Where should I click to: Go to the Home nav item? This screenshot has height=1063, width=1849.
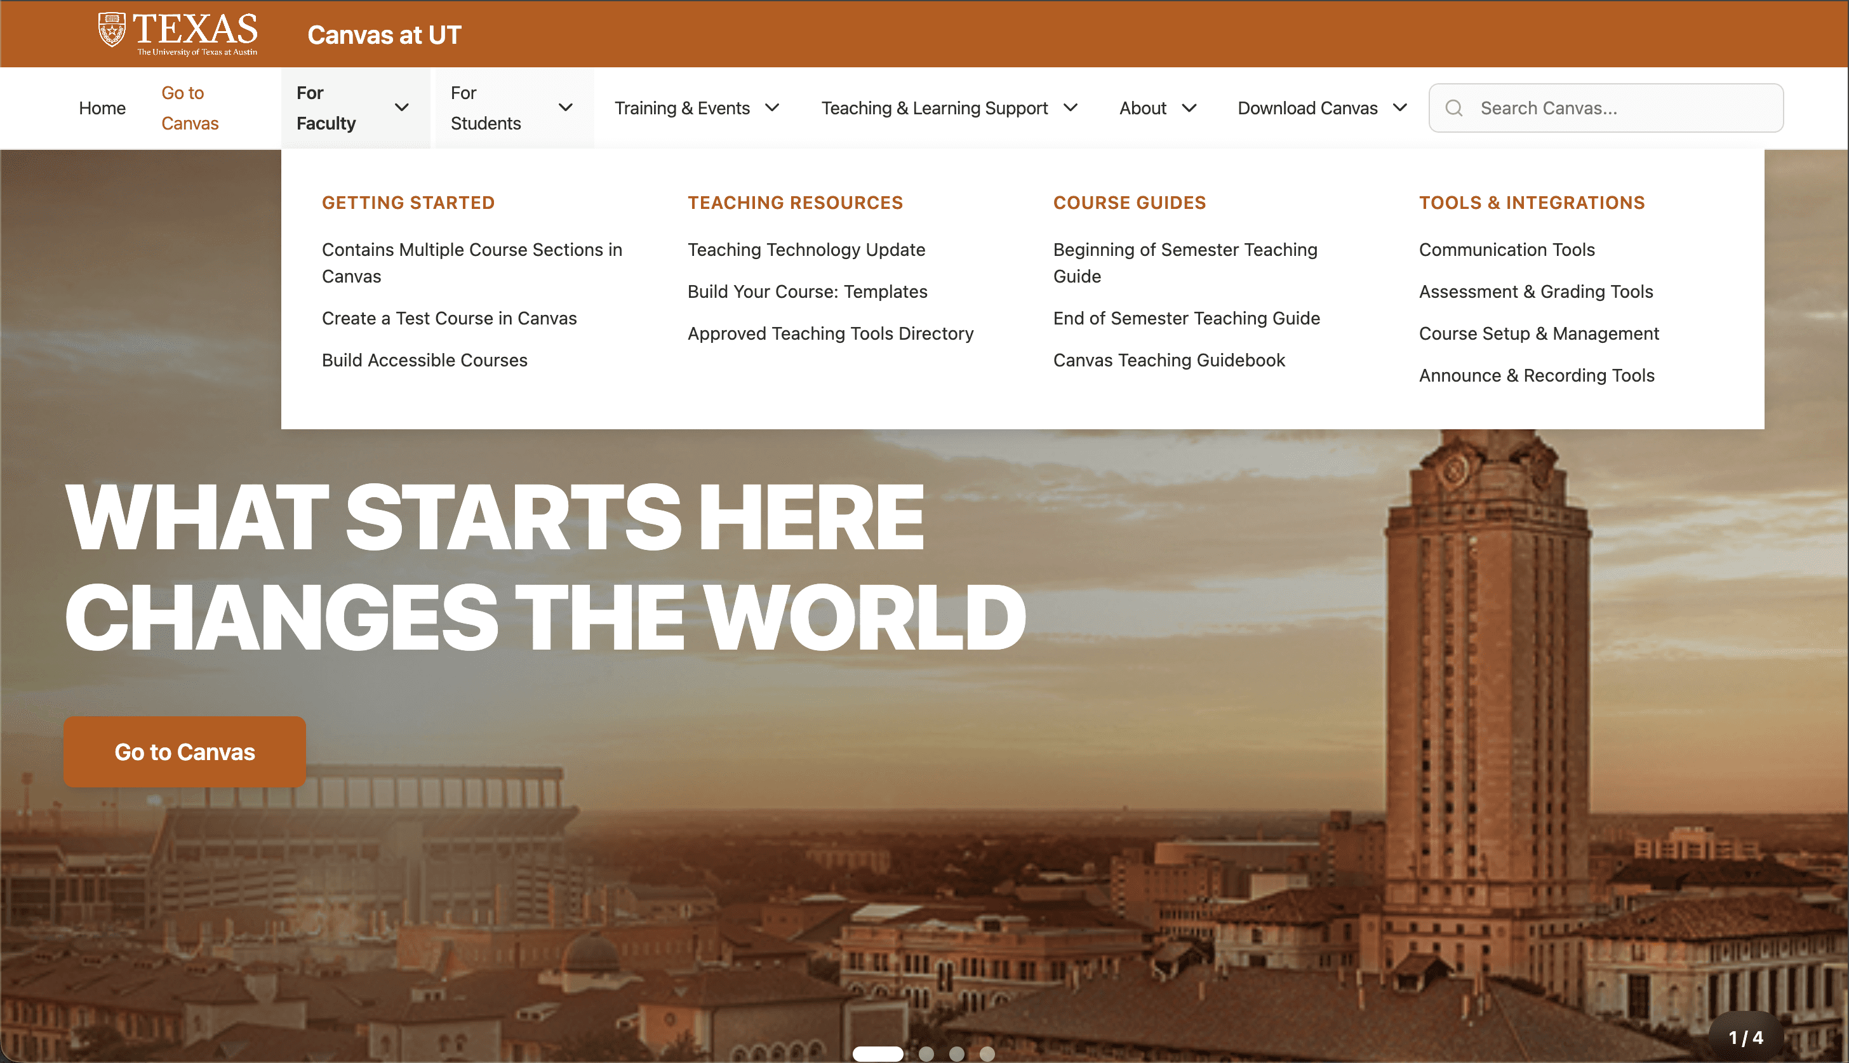click(102, 108)
